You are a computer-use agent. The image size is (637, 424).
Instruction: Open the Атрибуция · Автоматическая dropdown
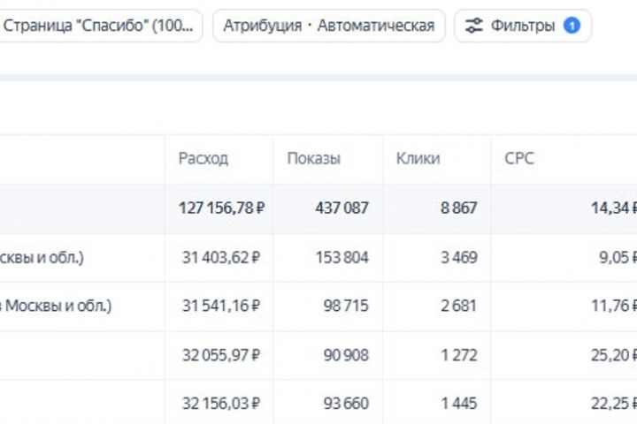pos(328,26)
